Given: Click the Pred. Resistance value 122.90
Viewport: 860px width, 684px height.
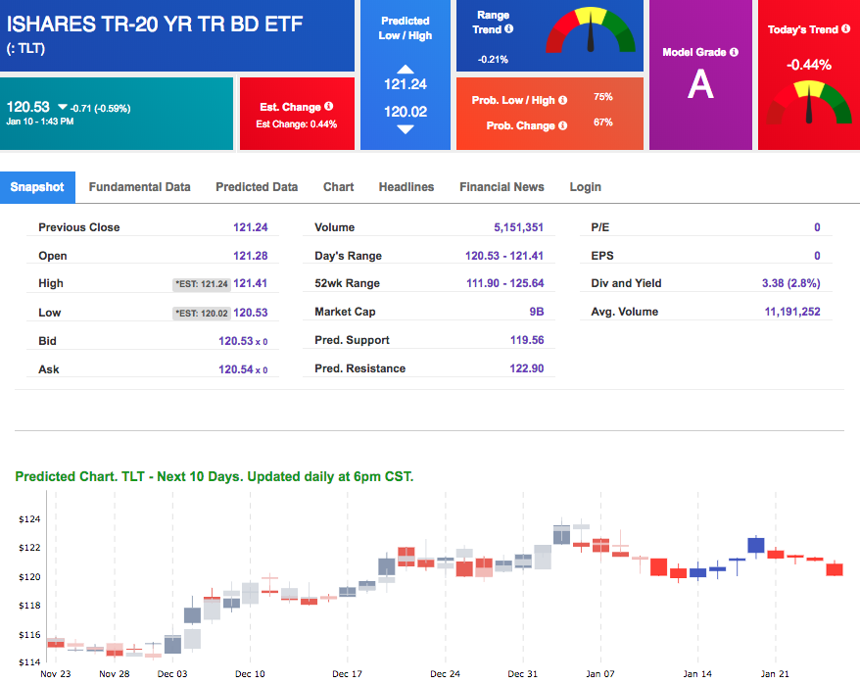Looking at the screenshot, I should [527, 368].
